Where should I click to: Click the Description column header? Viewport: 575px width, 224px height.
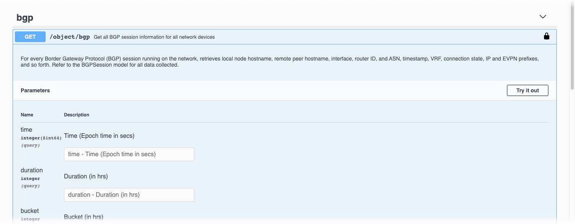(x=77, y=115)
